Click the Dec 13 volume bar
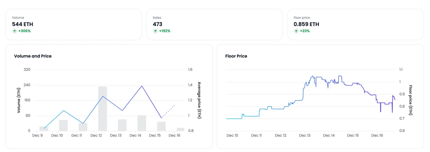The height and width of the screenshot is (152, 430). point(122,125)
